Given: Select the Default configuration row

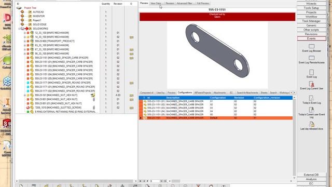Looking at the screenshot, I should tap(216, 118).
